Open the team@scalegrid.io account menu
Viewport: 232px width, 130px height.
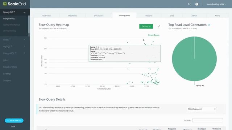coord(216,4)
